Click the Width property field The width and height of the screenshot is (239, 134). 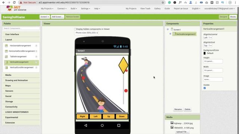click(x=213, y=70)
